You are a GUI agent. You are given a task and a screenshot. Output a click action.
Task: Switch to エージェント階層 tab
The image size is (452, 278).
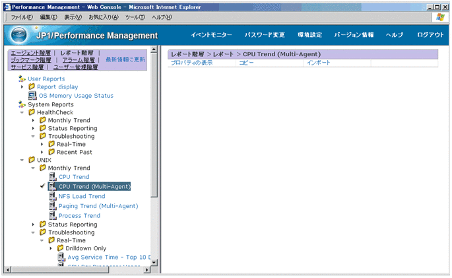pyautogui.click(x=30, y=53)
